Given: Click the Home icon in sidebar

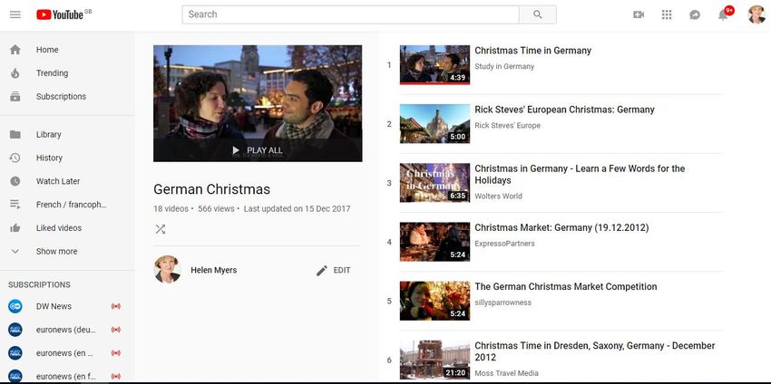Looking at the screenshot, I should [x=15, y=50].
